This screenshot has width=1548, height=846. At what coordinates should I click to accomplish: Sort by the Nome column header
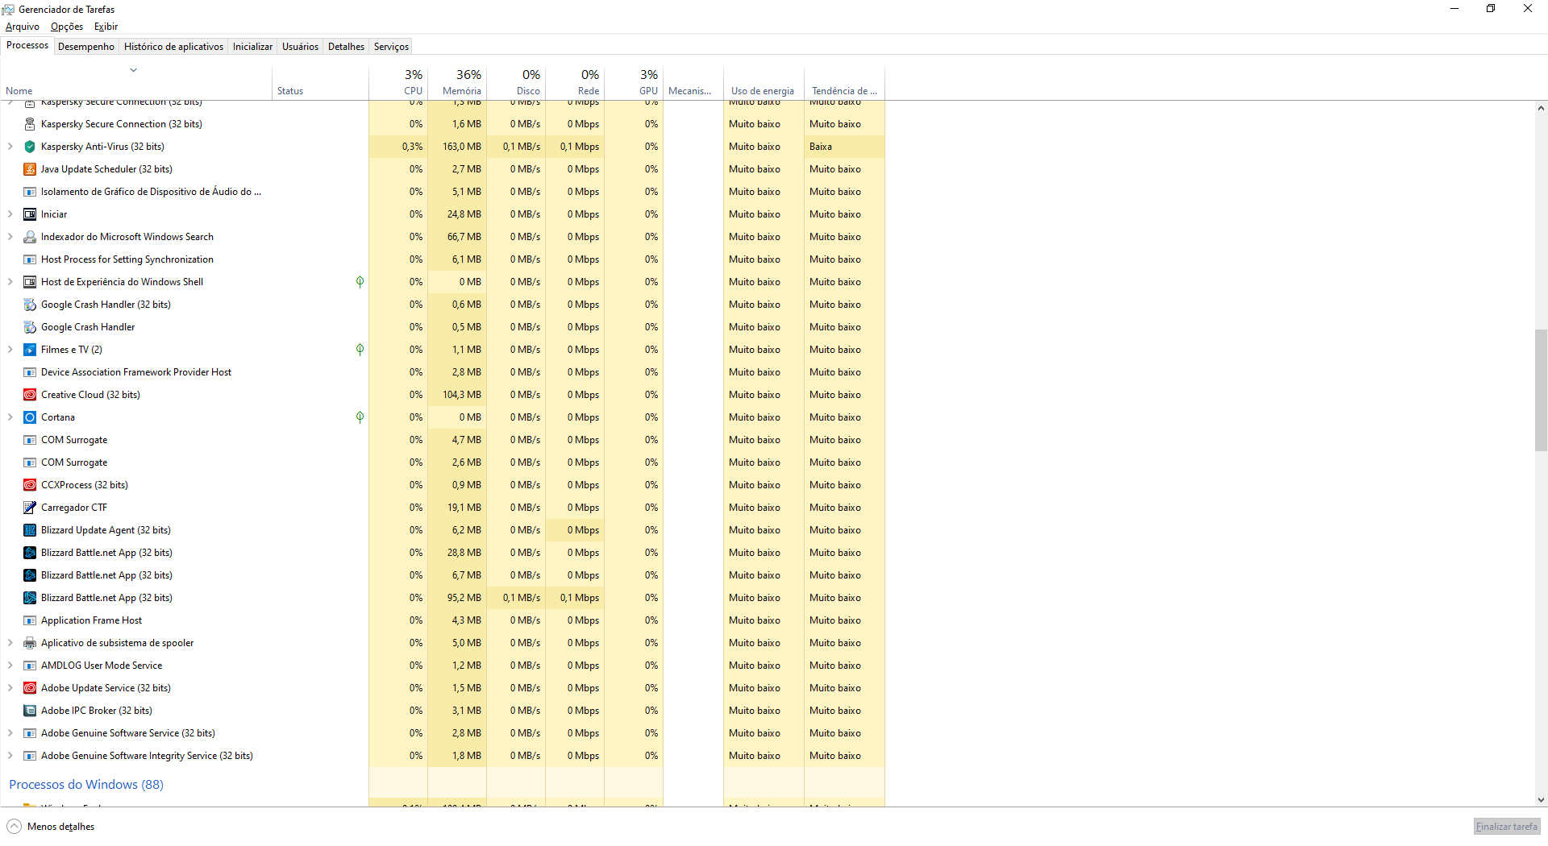click(136, 83)
